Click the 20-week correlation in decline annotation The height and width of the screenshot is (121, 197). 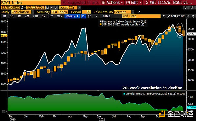pyautogui.click(x=152, y=88)
